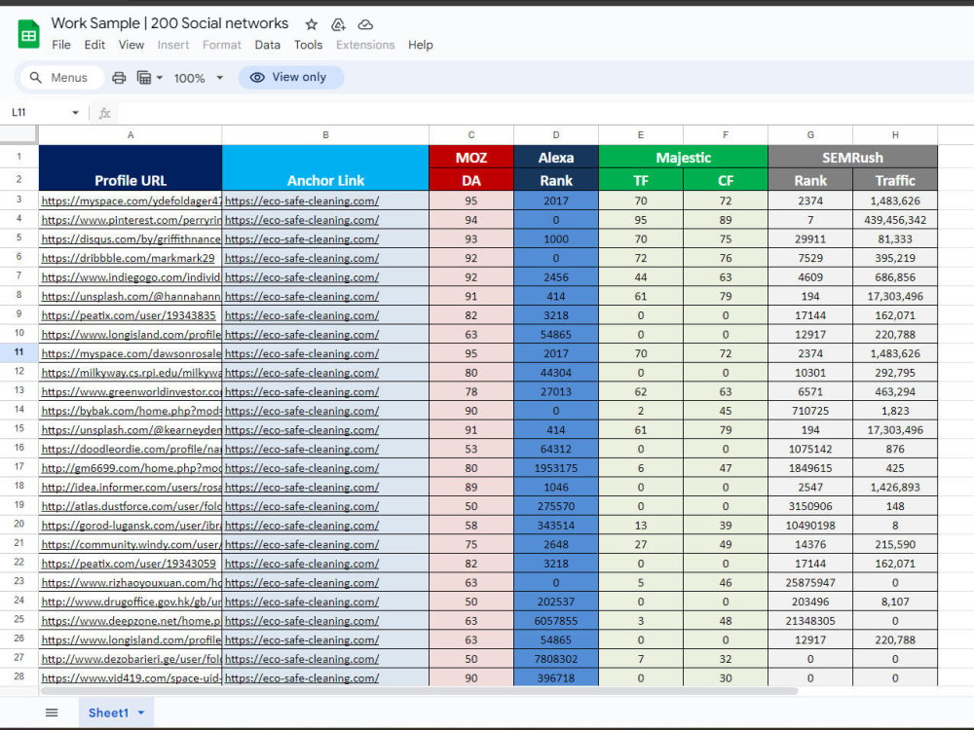Open the disqus.com/by/griffithnance link

click(131, 239)
